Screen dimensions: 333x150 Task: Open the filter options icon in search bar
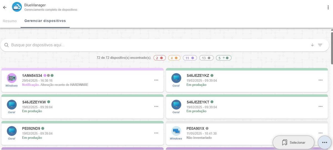coord(320,45)
